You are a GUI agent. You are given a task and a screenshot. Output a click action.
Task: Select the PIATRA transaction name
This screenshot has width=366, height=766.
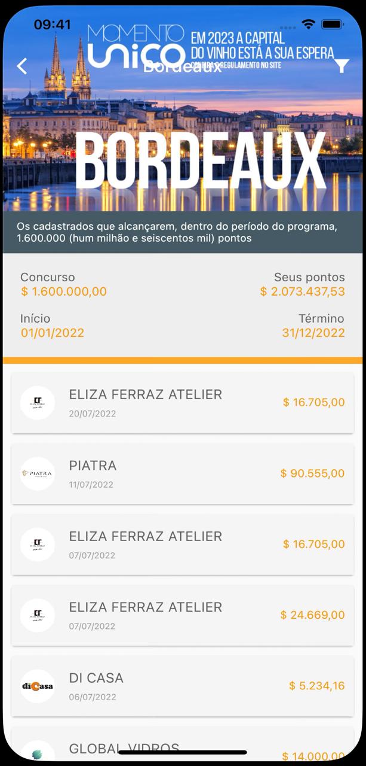pos(93,466)
